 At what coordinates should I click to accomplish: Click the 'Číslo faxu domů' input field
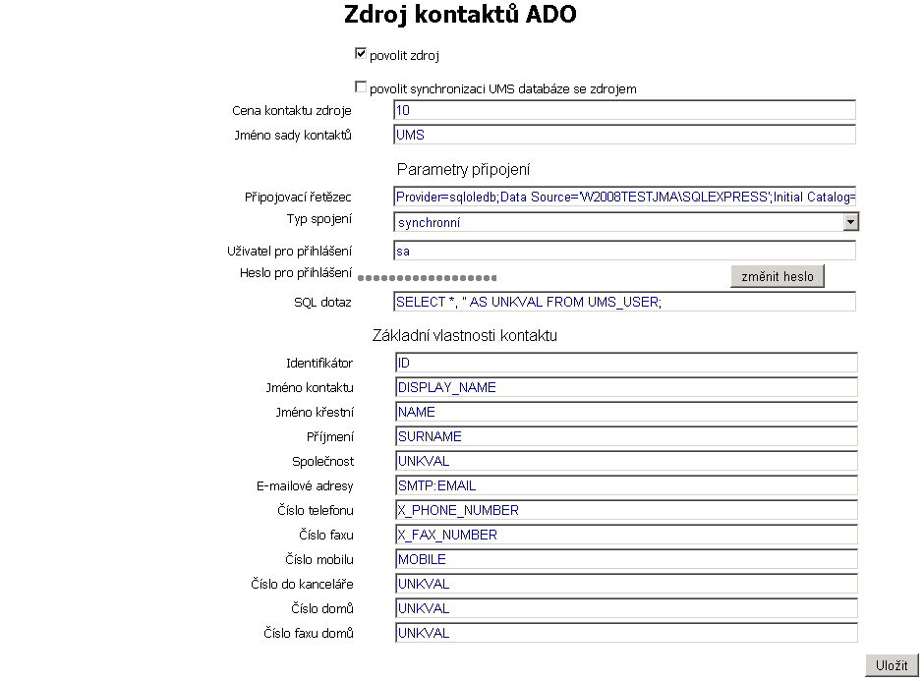(626, 633)
